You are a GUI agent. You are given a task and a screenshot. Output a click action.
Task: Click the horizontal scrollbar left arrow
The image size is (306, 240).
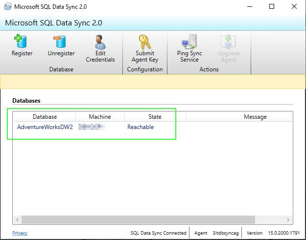click(x=17, y=220)
